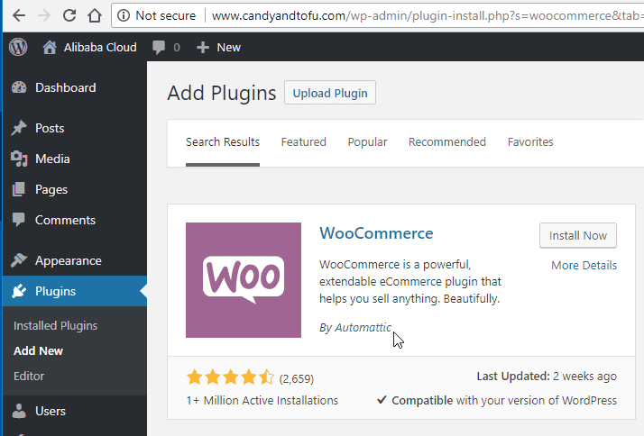Click the compatibility checkmark icon
Screen dimensions: 644x436
(382, 399)
